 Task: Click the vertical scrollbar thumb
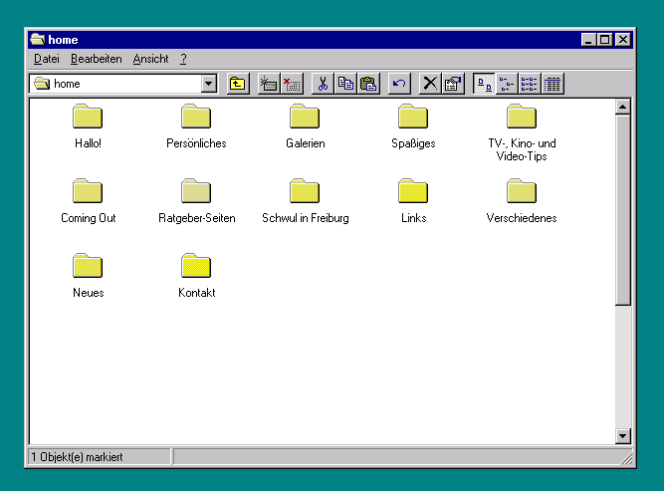pos(623,210)
